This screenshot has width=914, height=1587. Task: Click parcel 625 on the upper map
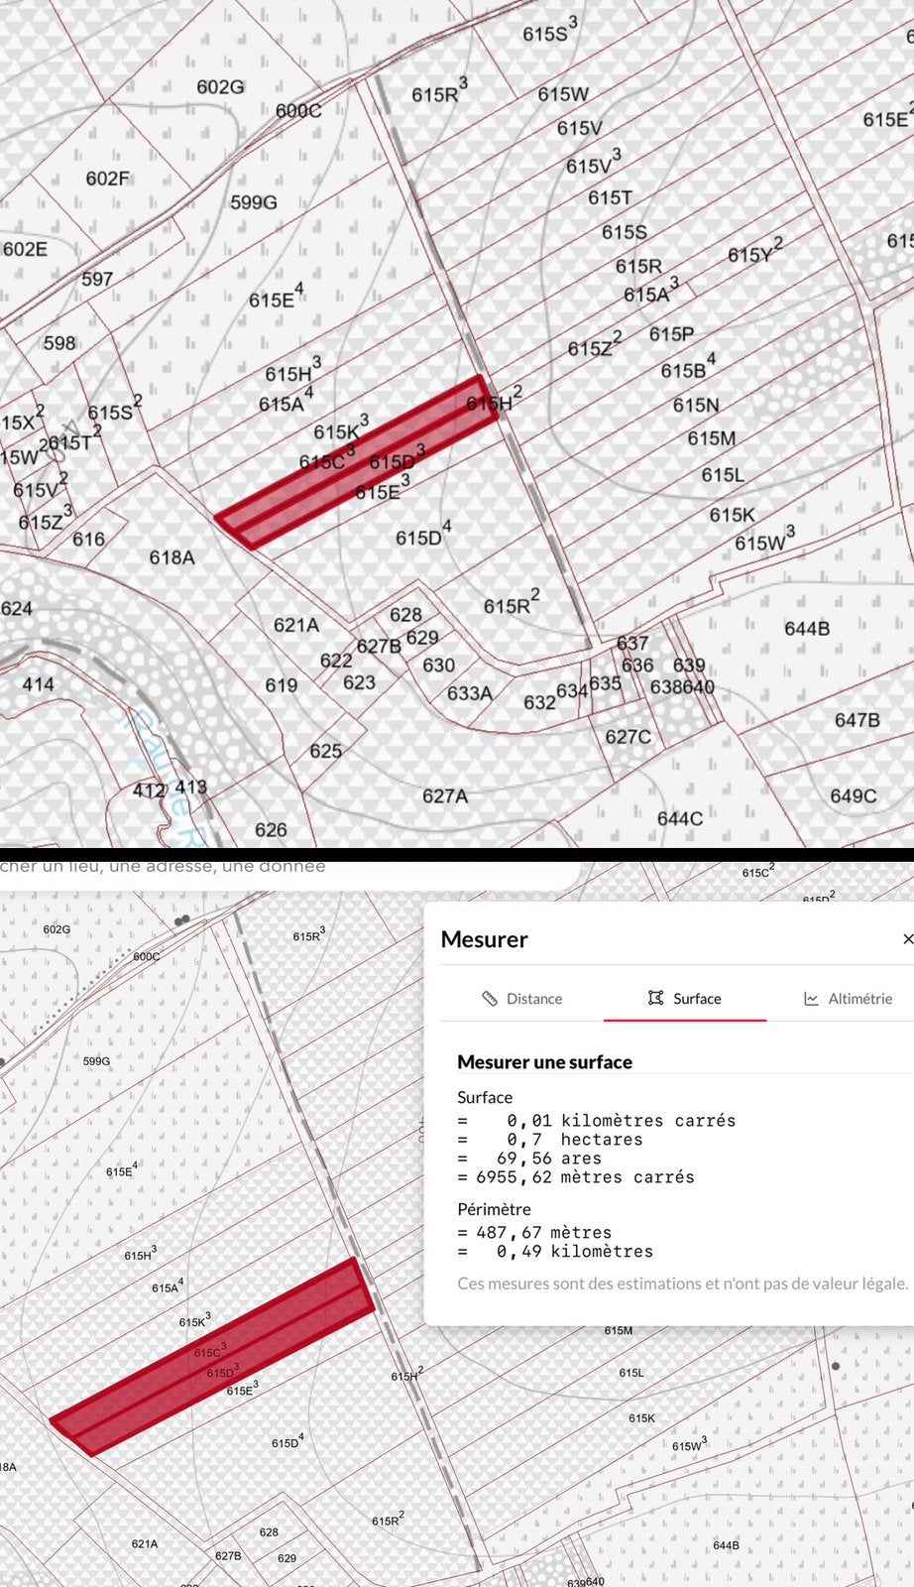coord(325,751)
